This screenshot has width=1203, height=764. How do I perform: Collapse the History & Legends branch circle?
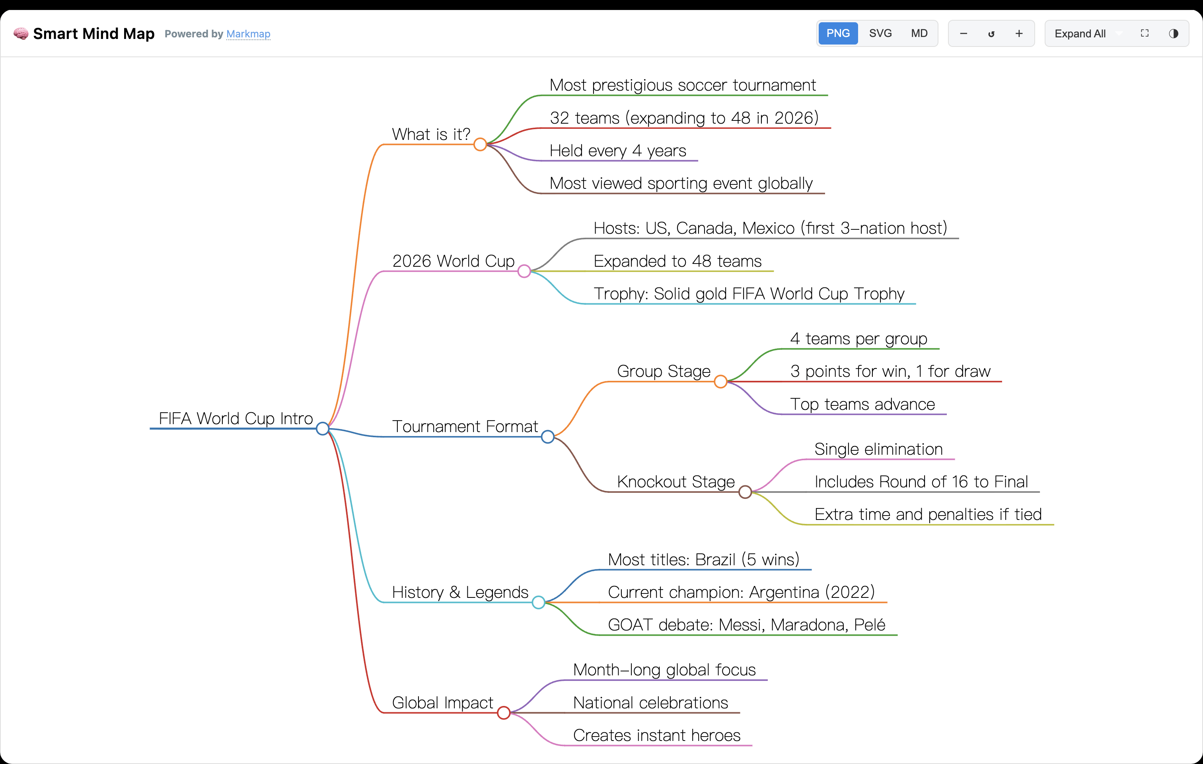point(539,602)
